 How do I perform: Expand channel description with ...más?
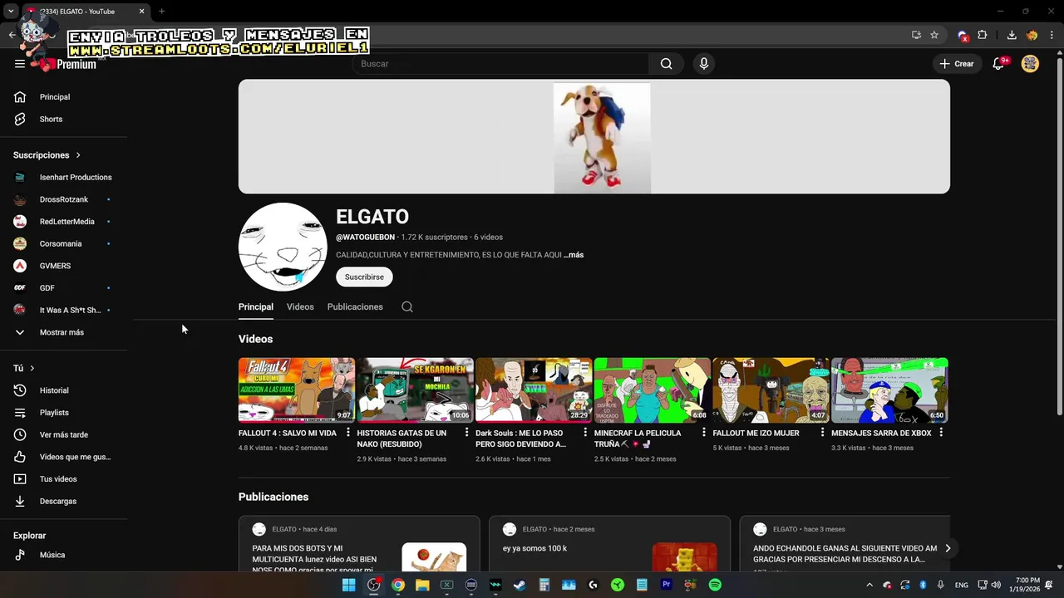574,255
